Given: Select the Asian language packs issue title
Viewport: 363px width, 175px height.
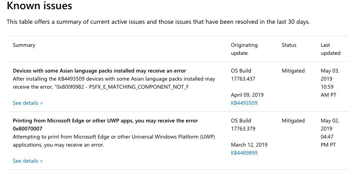Looking at the screenshot, I should coord(99,71).
